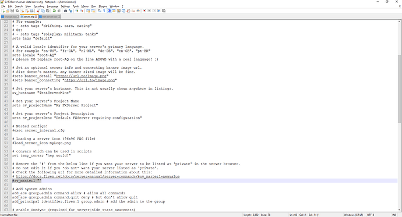Viewport: 402px width, 217px height.
Task: Click the Replace toolbar icon
Action: pos(70,10)
